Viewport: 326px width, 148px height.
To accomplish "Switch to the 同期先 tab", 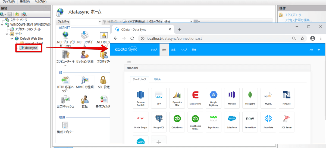I will tap(157, 79).
